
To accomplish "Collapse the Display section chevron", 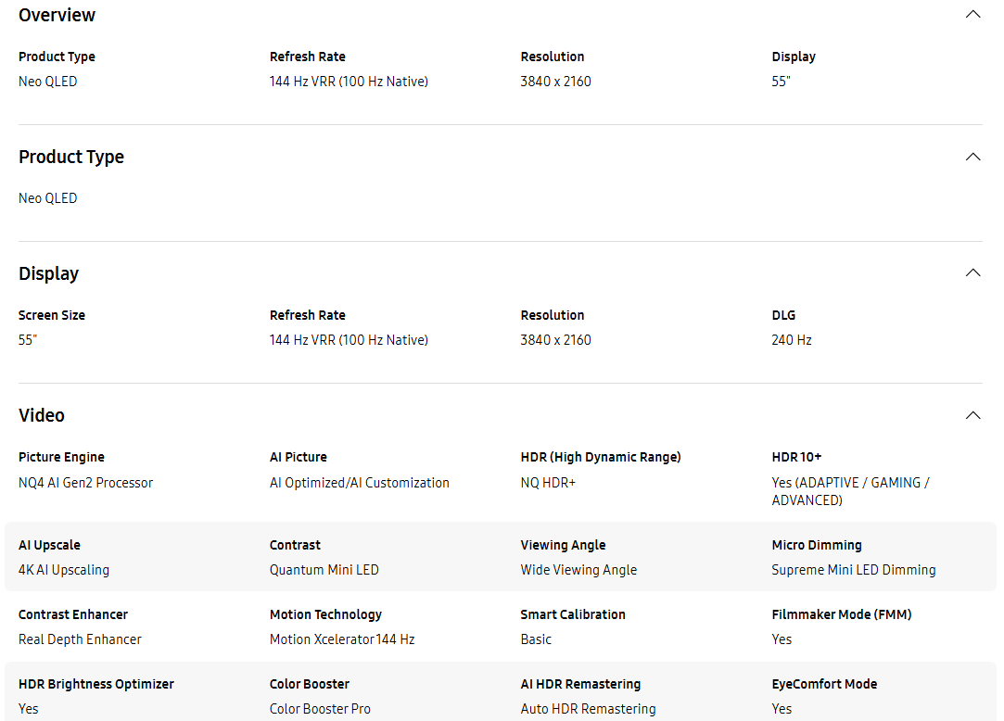I will tap(972, 272).
